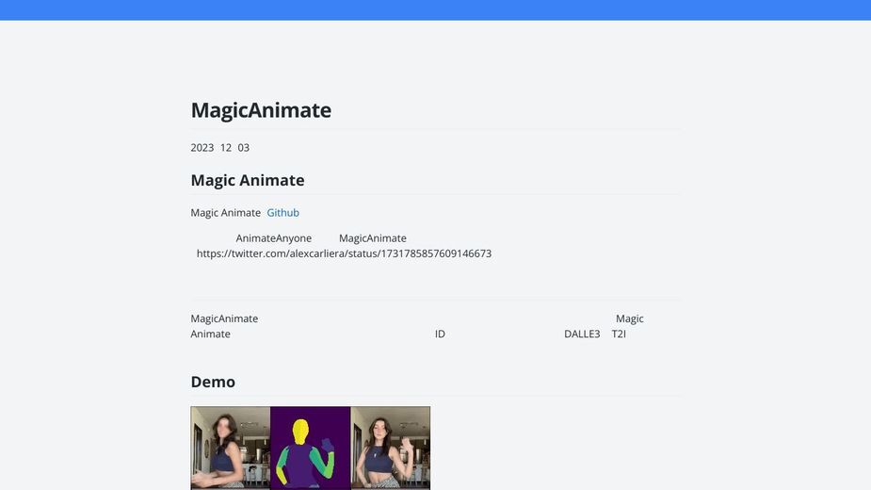Click the MagicAnimate page title
Screen dimensions: 871x490
(261, 110)
